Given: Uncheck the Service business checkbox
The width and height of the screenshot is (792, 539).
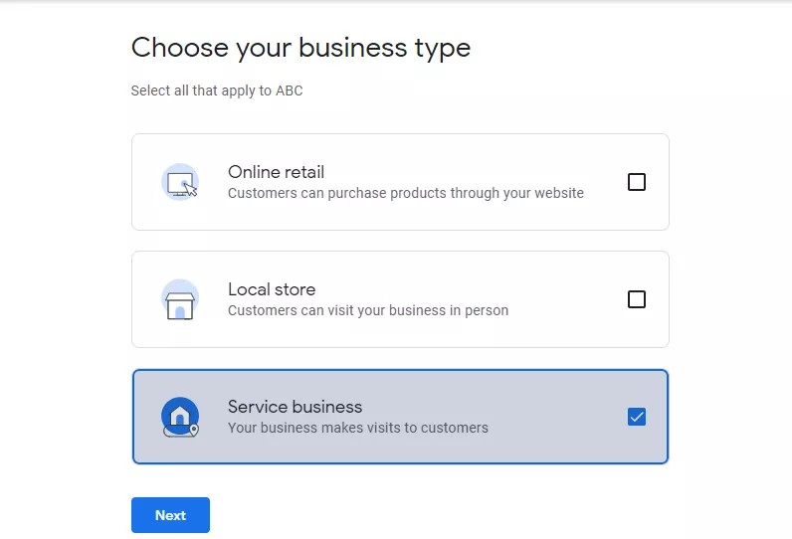Looking at the screenshot, I should coord(637,417).
